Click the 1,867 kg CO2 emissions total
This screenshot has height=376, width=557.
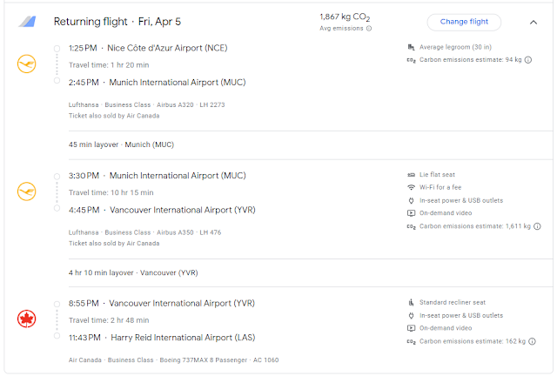(346, 17)
